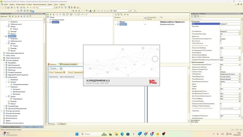
Task: Open Microsoft Edge from taskbar
Action: 122,134
